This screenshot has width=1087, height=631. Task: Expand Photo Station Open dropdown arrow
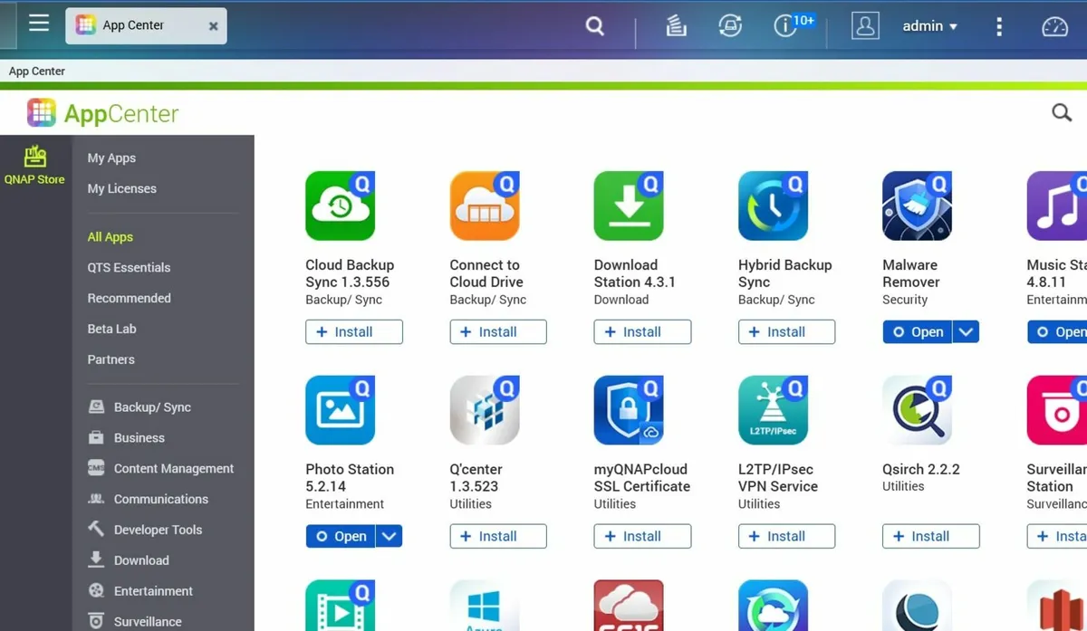coord(390,536)
